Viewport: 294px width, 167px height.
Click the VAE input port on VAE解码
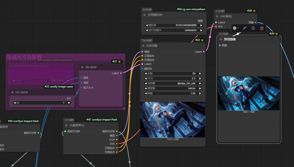coord(216,27)
